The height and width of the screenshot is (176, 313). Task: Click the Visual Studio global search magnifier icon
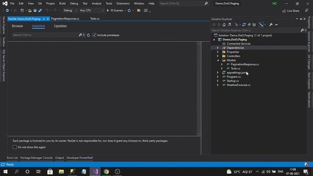tap(206, 3)
